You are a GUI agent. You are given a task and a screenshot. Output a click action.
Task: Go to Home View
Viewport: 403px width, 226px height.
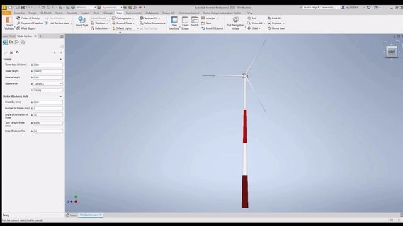click(x=276, y=28)
